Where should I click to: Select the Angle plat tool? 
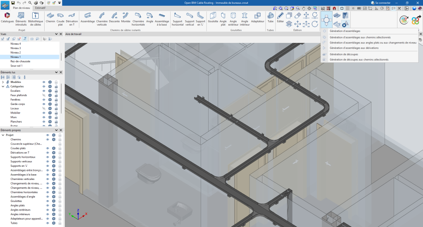tap(223, 18)
